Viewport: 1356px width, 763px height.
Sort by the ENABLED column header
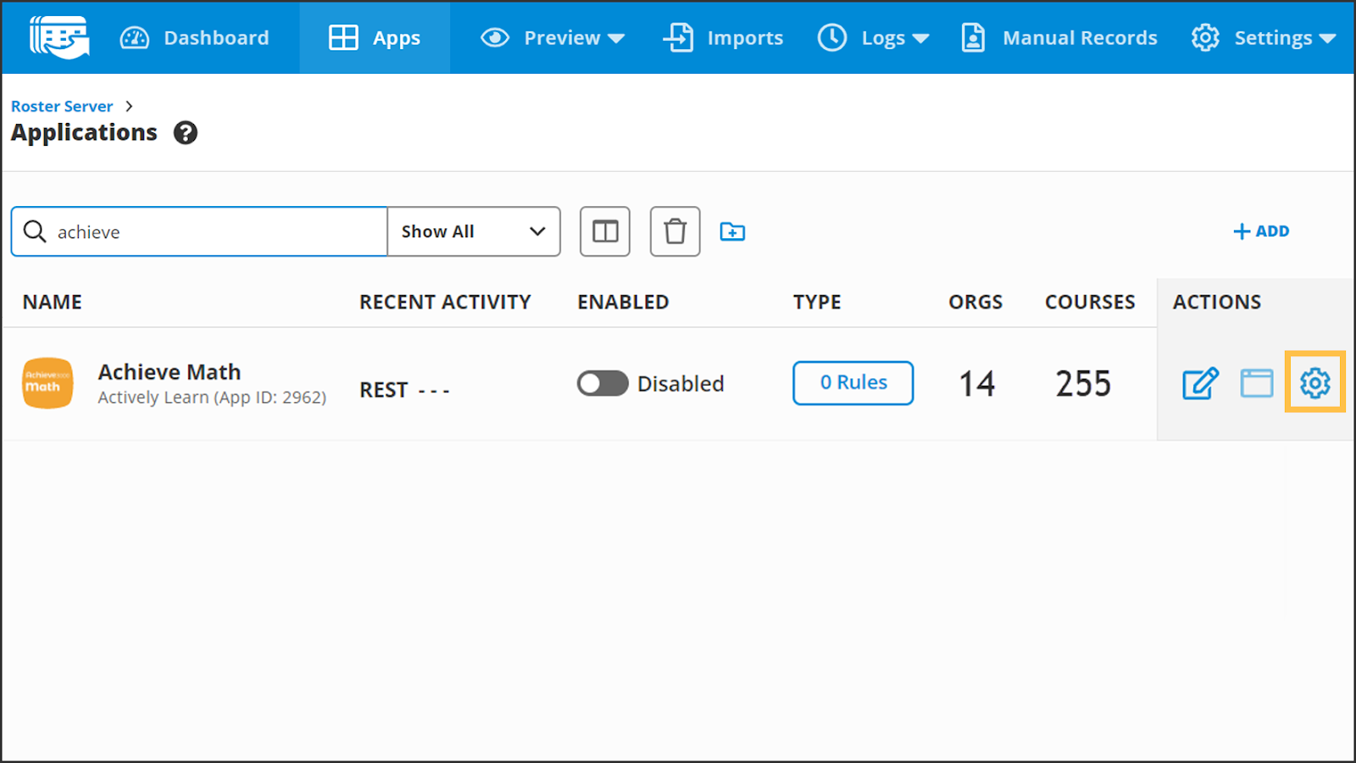(x=623, y=303)
